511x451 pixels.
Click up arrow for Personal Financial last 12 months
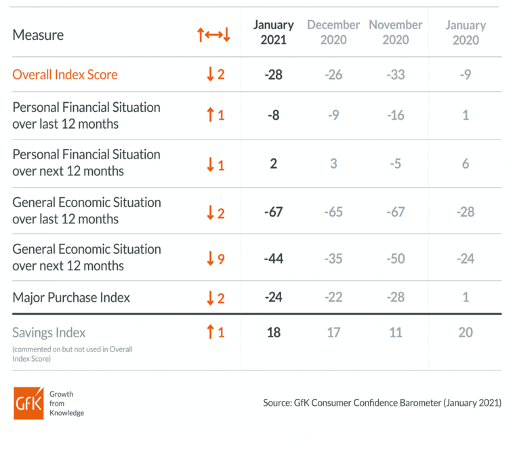[x=211, y=115]
